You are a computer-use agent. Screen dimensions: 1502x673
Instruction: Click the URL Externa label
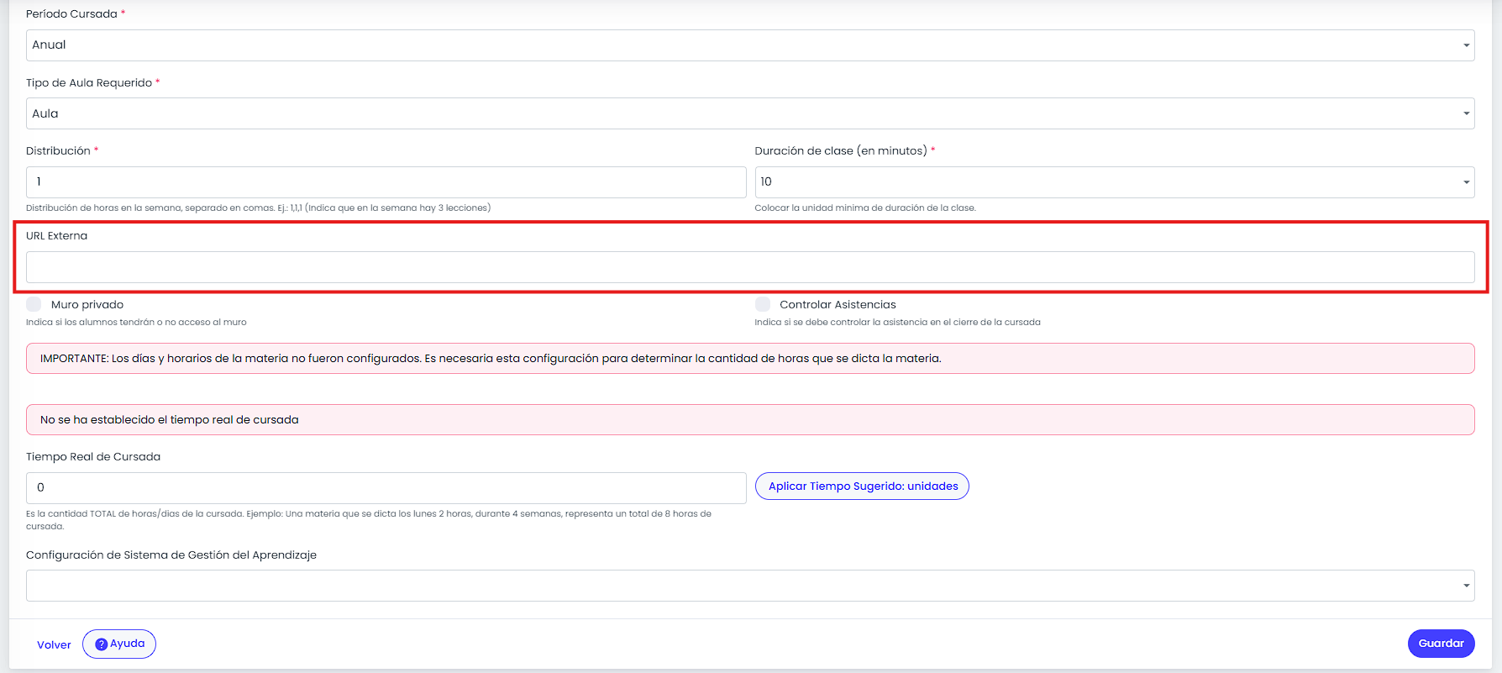coord(56,236)
